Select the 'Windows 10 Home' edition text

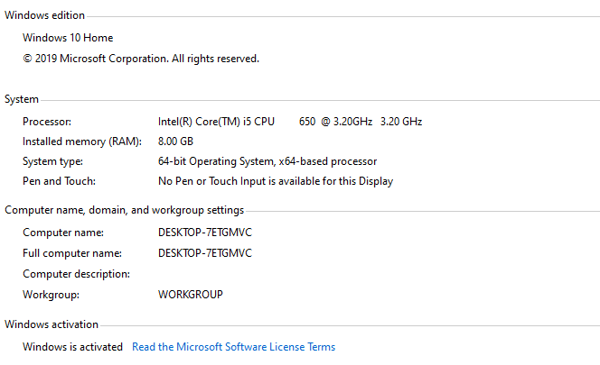[x=68, y=38]
